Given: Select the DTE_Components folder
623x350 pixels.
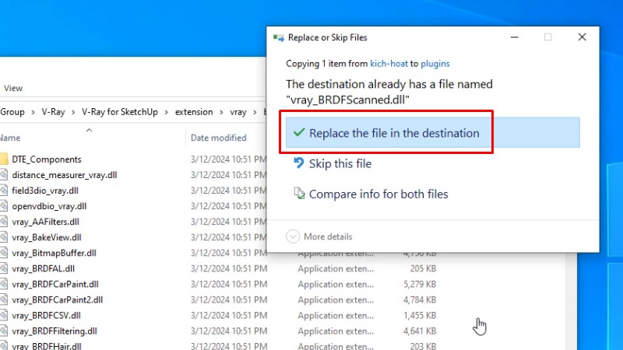Looking at the screenshot, I should (x=47, y=159).
